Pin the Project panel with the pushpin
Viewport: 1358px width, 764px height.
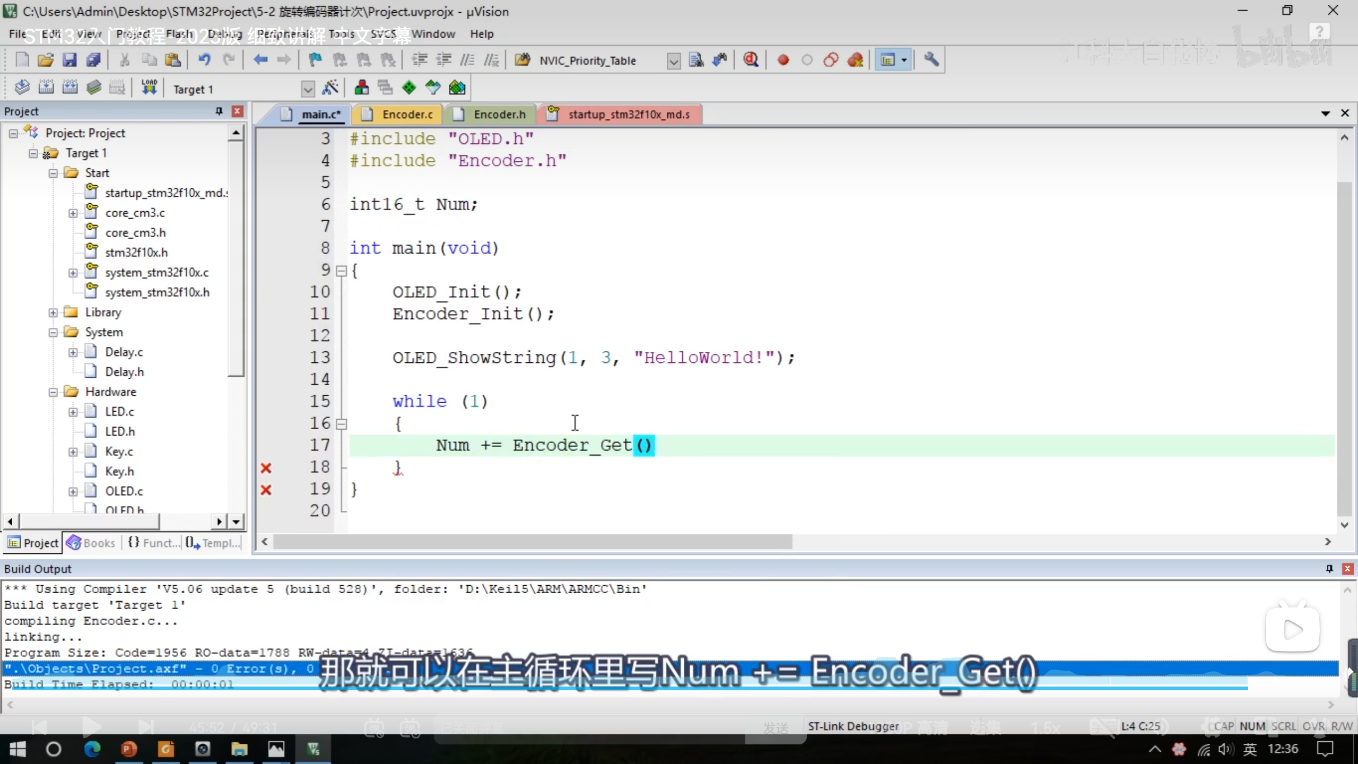(x=219, y=111)
